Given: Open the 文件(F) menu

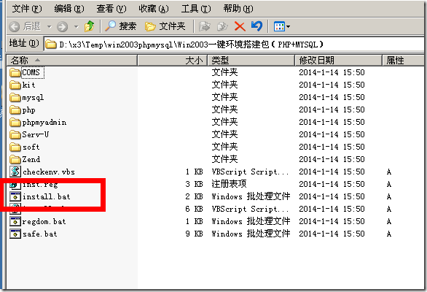Looking at the screenshot, I should point(27,9).
